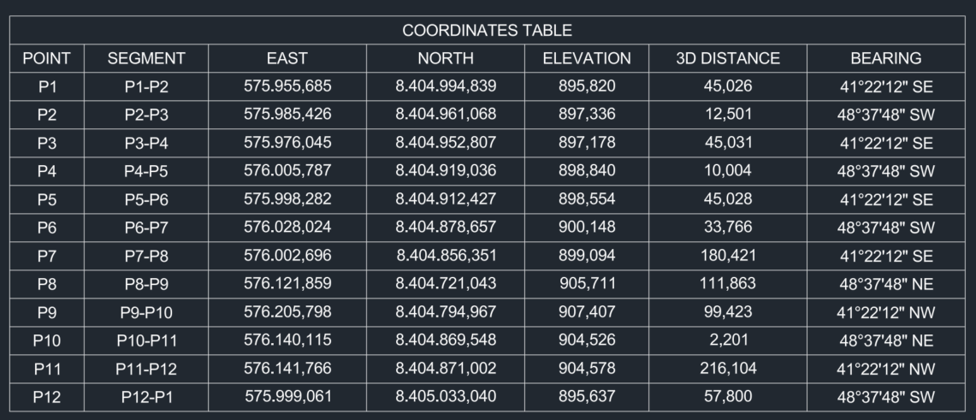Select the SEGMENT column header

pos(146,59)
